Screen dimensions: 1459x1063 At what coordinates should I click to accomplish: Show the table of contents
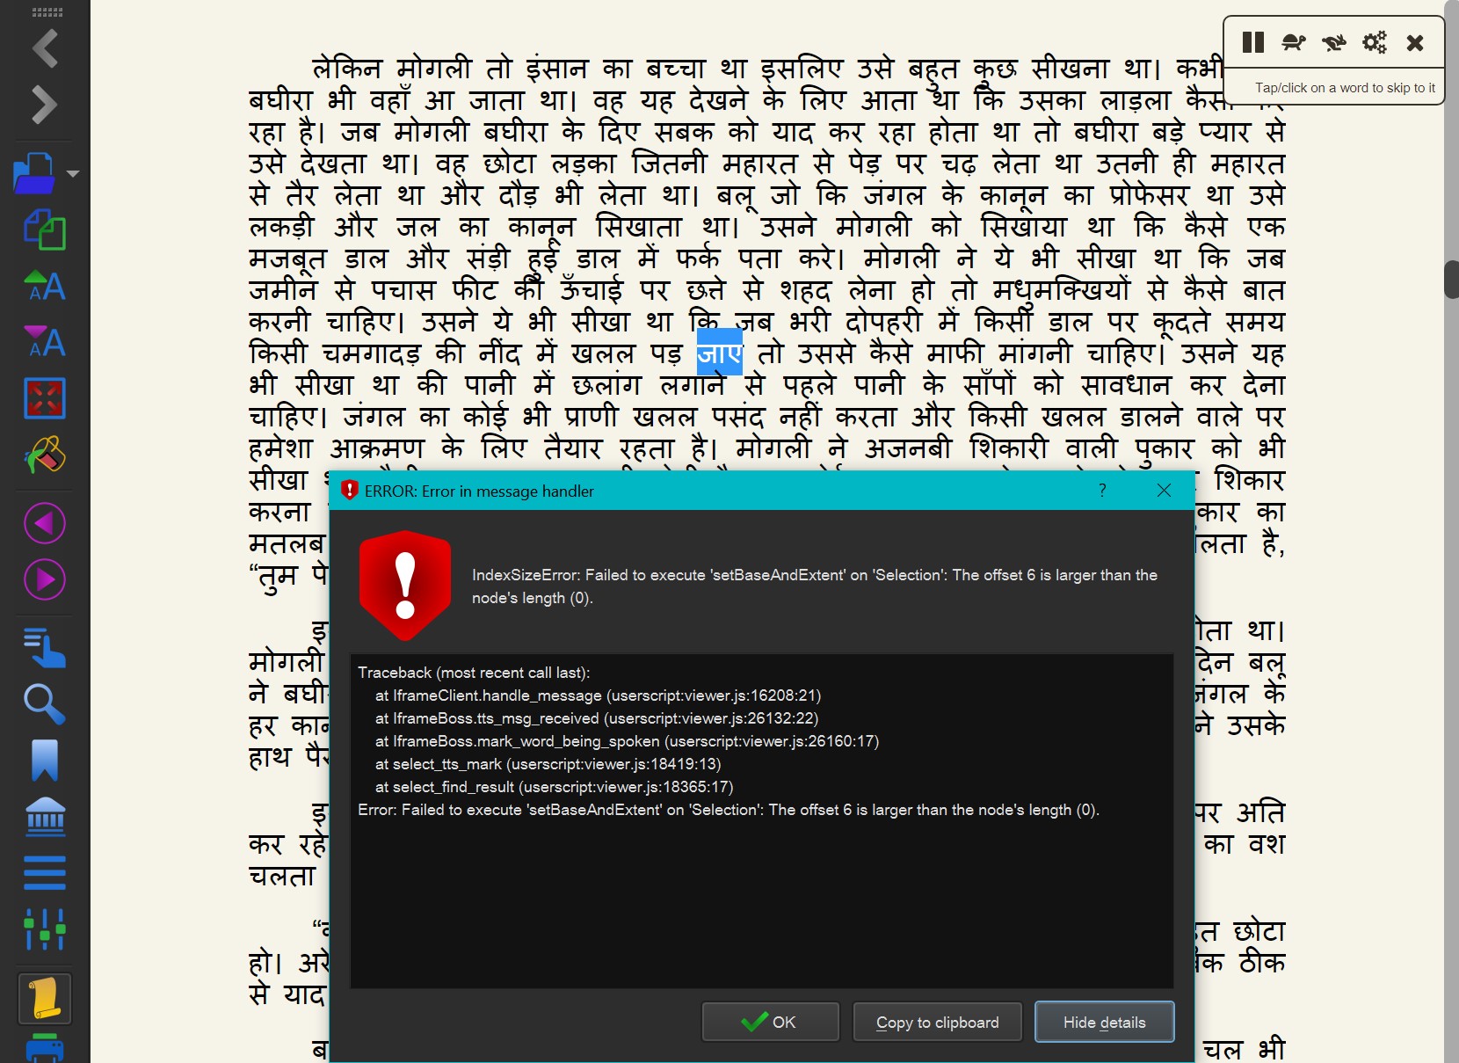(45, 873)
